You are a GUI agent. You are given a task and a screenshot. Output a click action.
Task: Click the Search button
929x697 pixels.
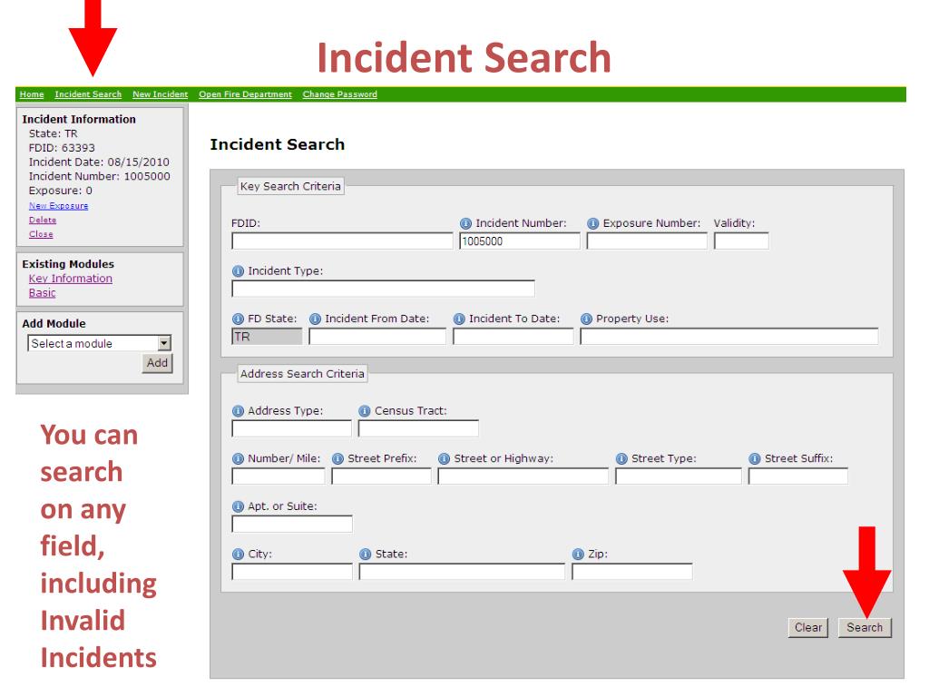[x=865, y=628]
